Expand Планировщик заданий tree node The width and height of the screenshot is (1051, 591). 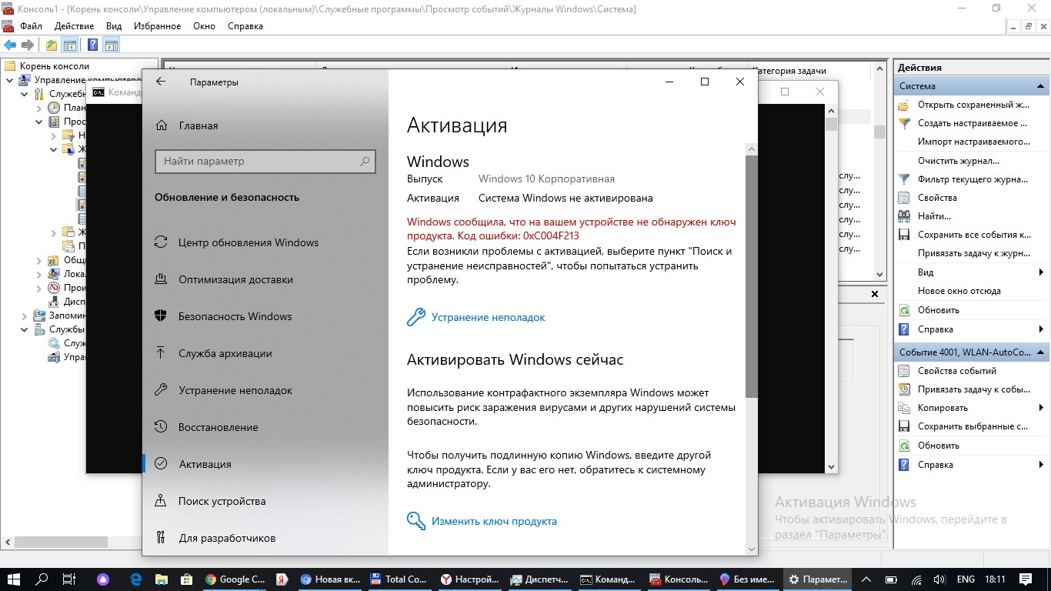click(x=38, y=108)
